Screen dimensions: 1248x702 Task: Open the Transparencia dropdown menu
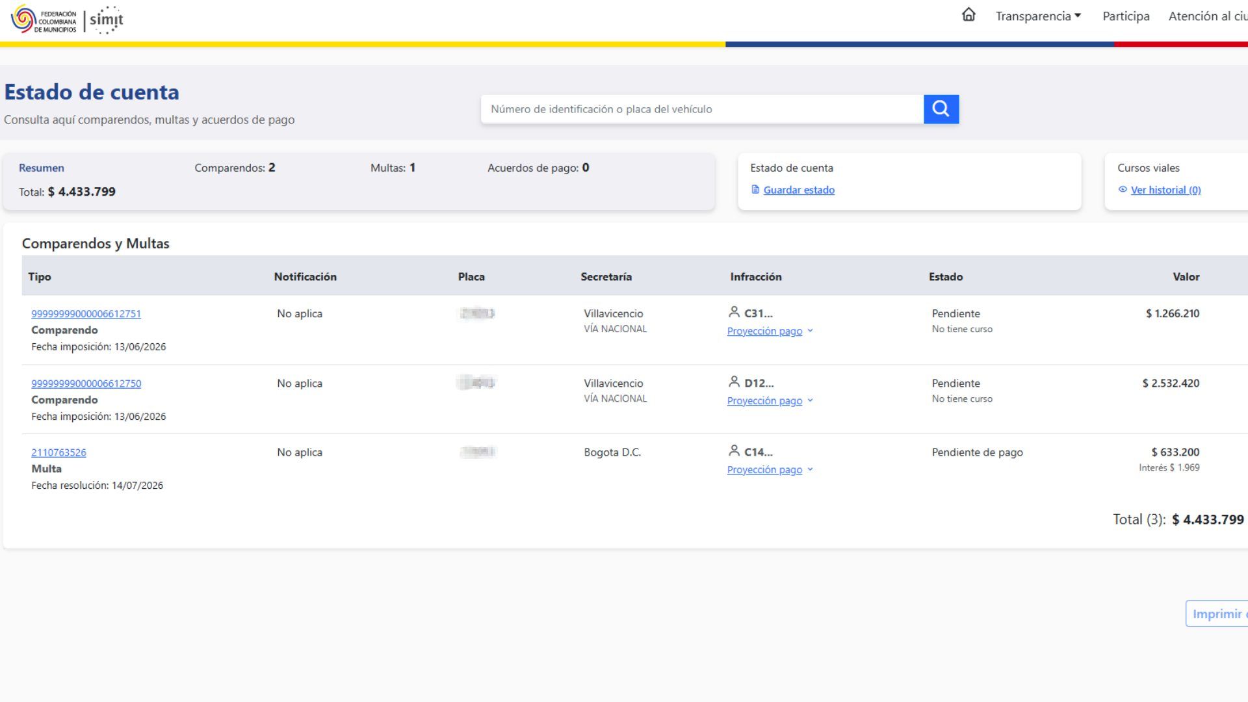point(1038,16)
